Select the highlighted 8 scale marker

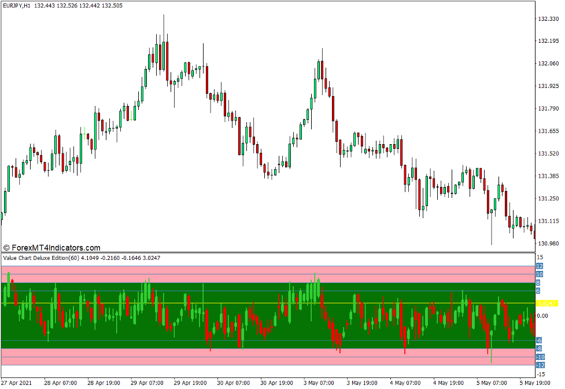(539, 284)
